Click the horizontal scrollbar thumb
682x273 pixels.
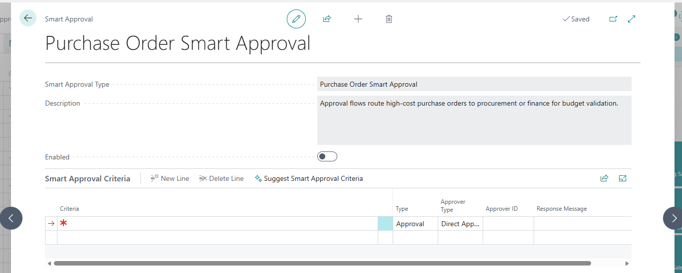point(322,263)
